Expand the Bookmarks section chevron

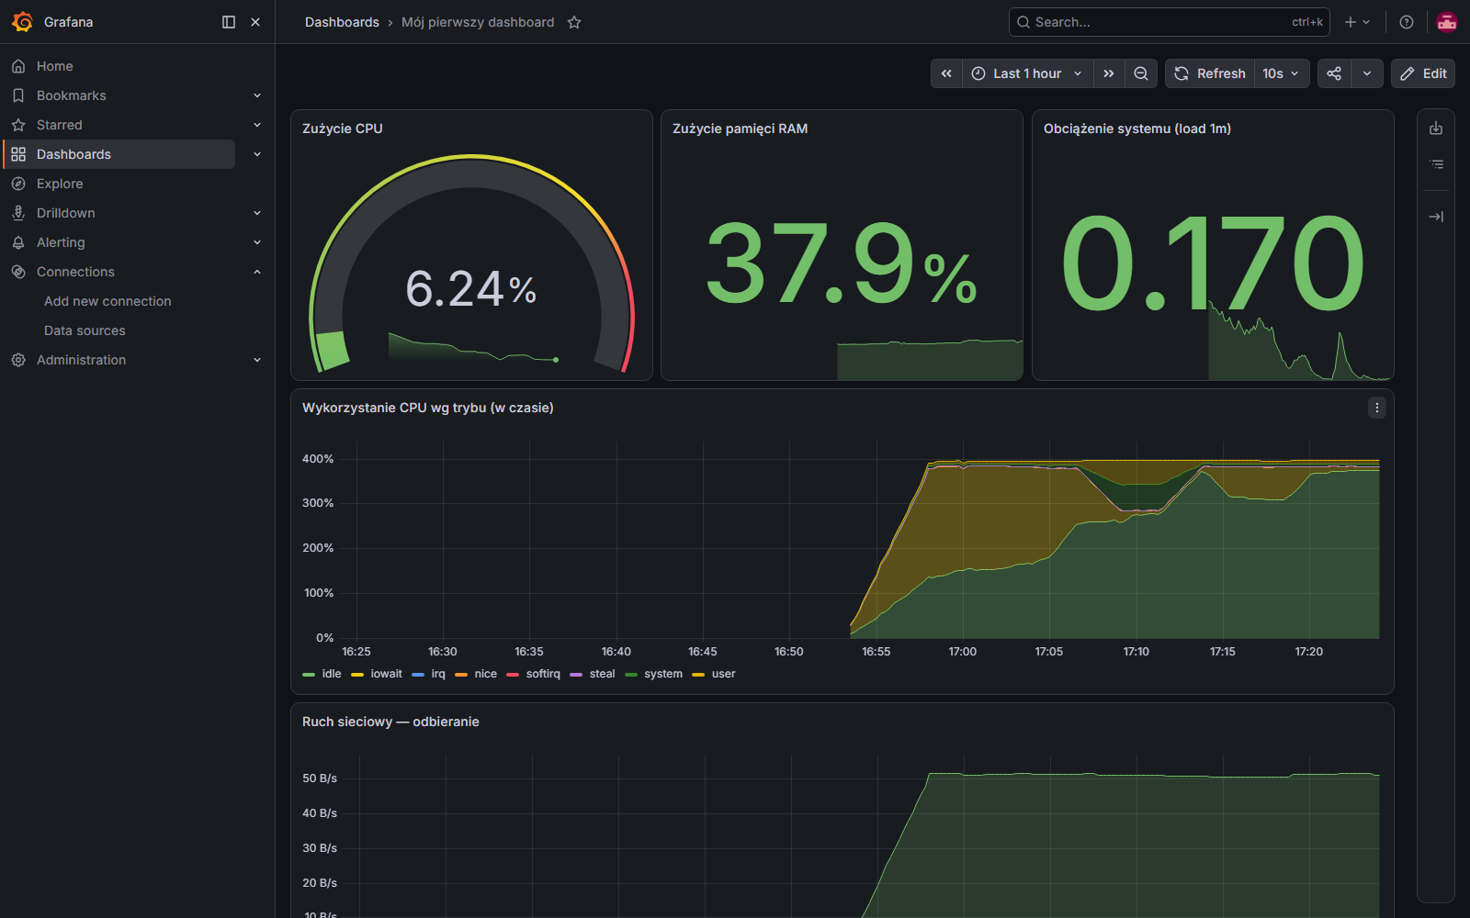257,95
